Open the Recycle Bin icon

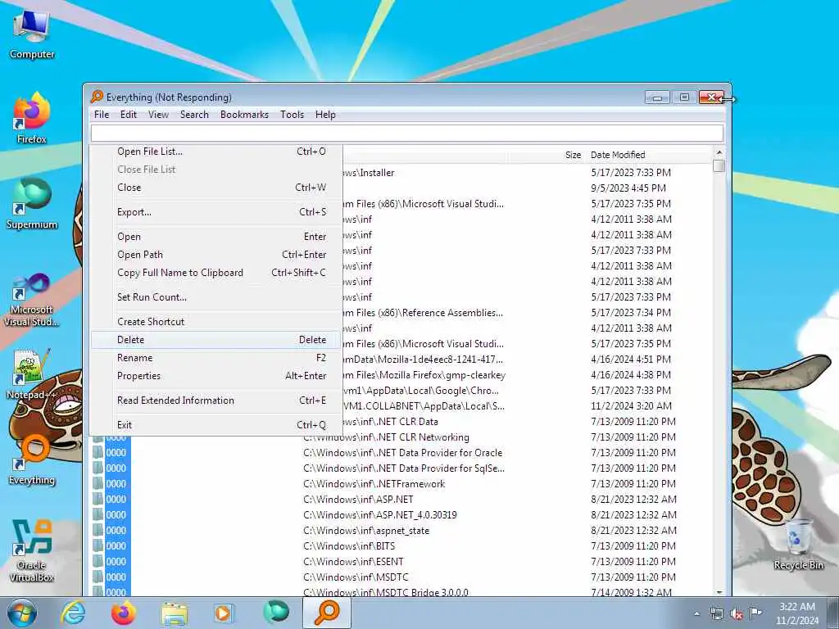[798, 544]
